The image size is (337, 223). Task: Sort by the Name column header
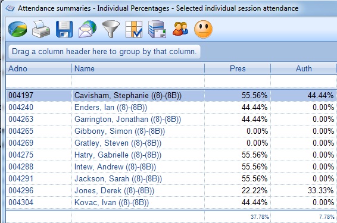[x=138, y=68]
